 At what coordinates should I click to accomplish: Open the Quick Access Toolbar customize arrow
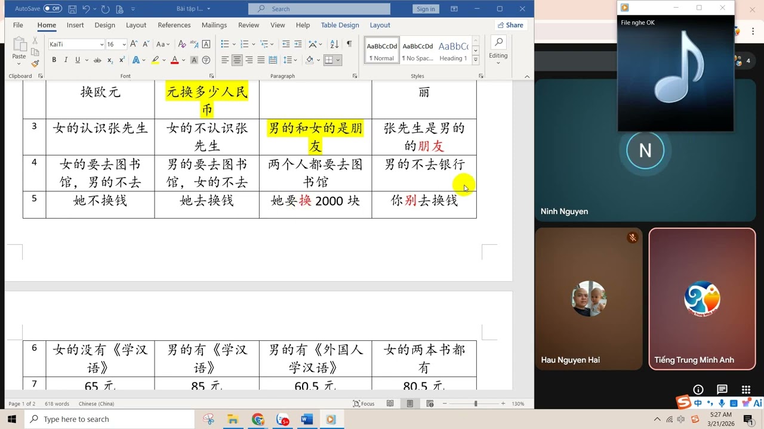[133, 9]
